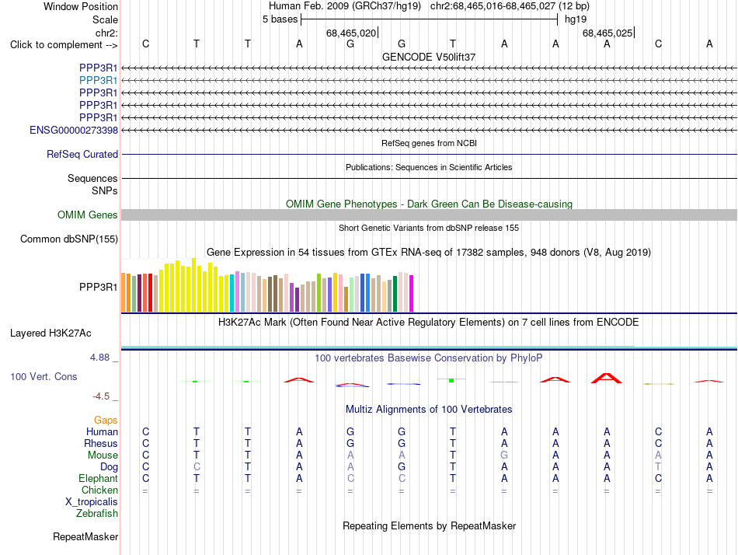This screenshot has width=738, height=555.
Task: Click the Scale track label
Action: point(105,19)
